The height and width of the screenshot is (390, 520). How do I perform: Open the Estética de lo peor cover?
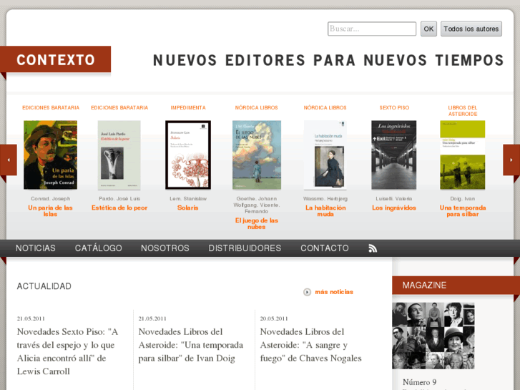click(x=119, y=155)
